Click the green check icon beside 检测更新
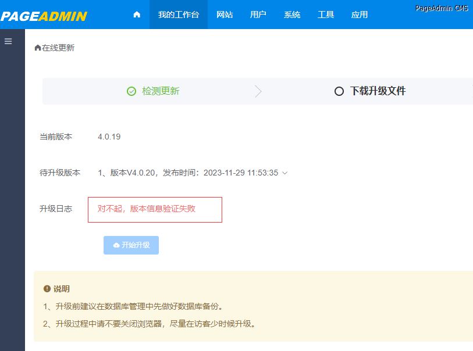473x351 pixels. (131, 91)
